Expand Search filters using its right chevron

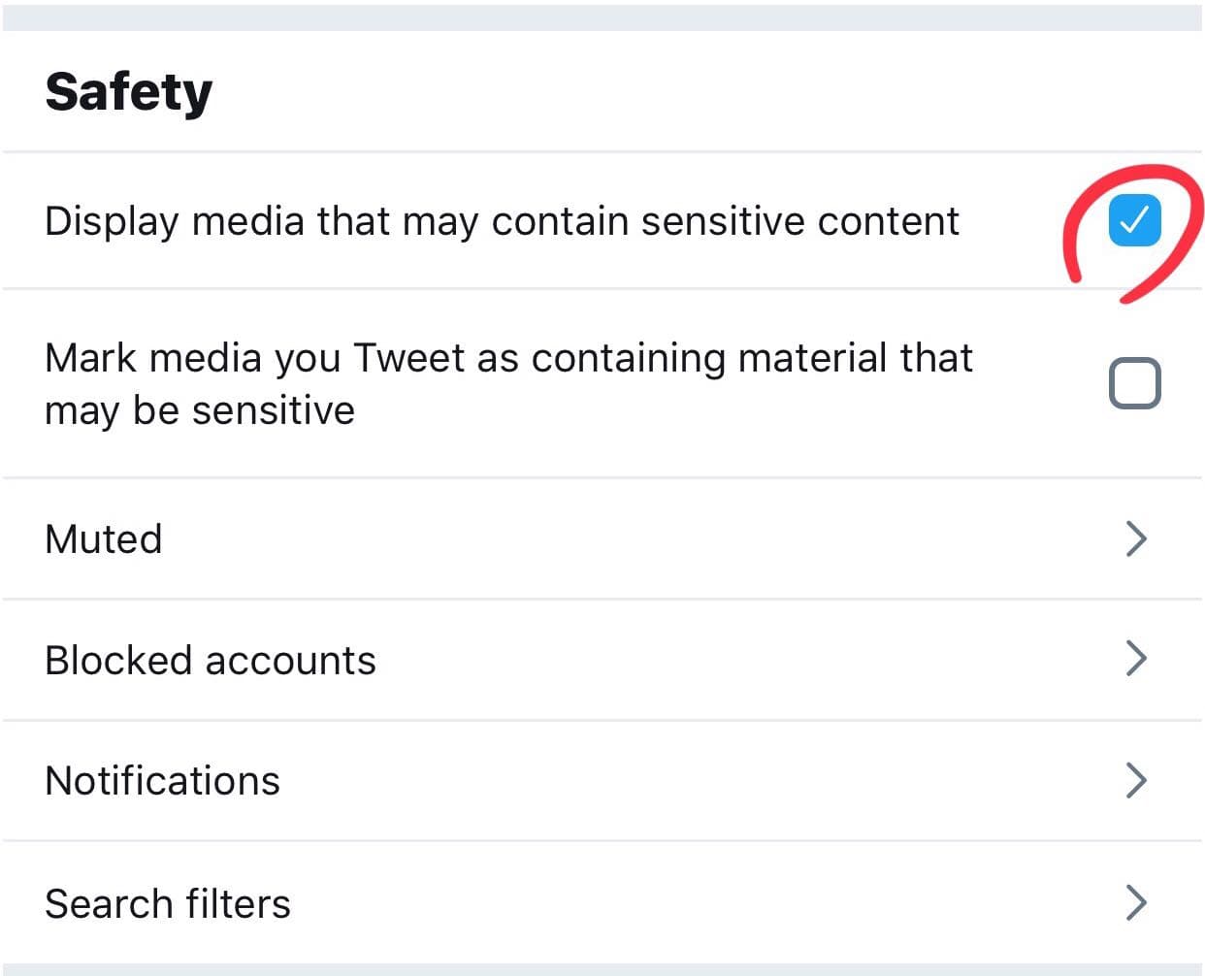pos(1136,902)
